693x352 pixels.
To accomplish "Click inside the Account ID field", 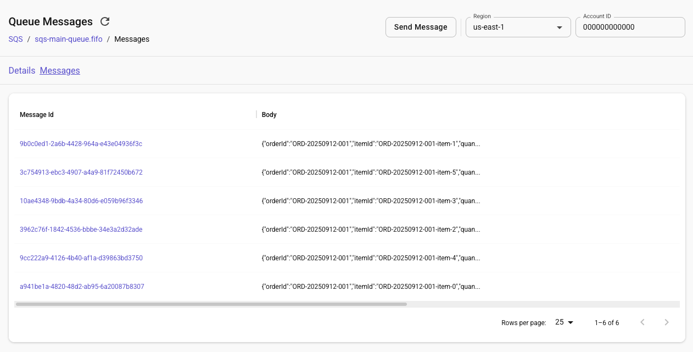I will 630,27.
